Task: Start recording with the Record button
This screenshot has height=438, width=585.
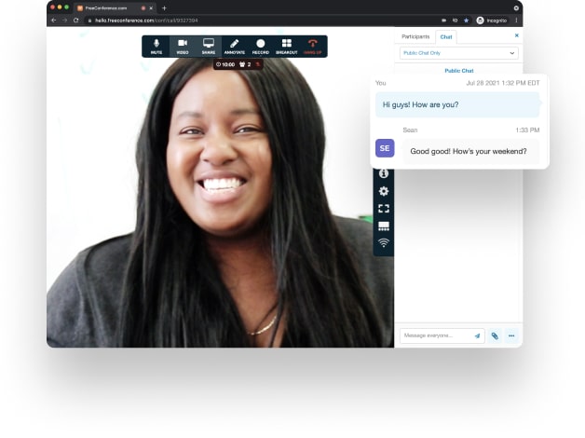Action: pyautogui.click(x=261, y=47)
